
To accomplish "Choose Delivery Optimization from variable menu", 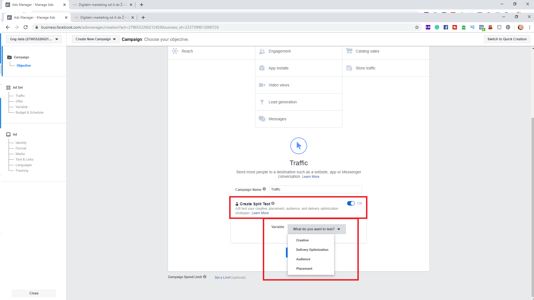I will point(312,250).
